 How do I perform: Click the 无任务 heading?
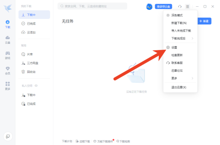point(68,21)
